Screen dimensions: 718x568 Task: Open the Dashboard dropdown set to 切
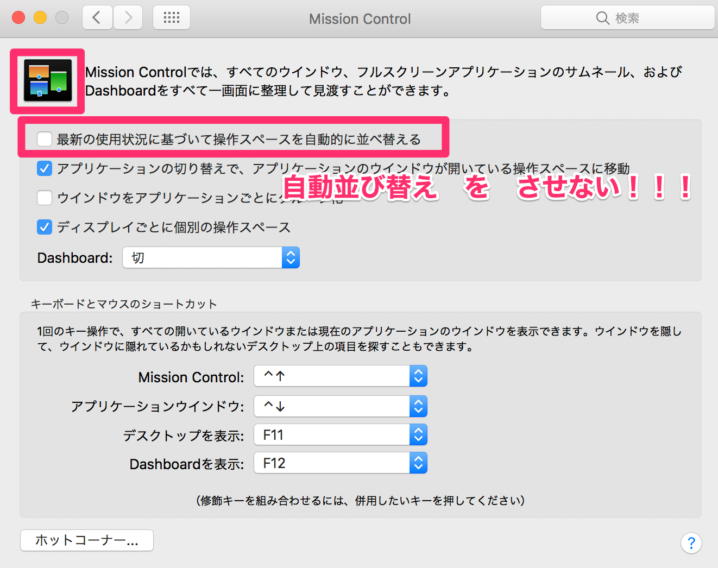[211, 257]
